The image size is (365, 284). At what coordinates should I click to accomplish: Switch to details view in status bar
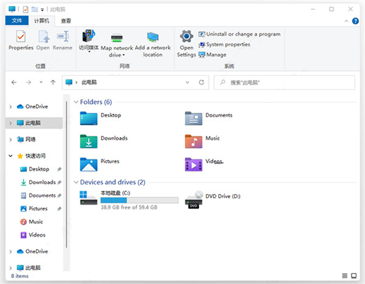tap(345, 275)
